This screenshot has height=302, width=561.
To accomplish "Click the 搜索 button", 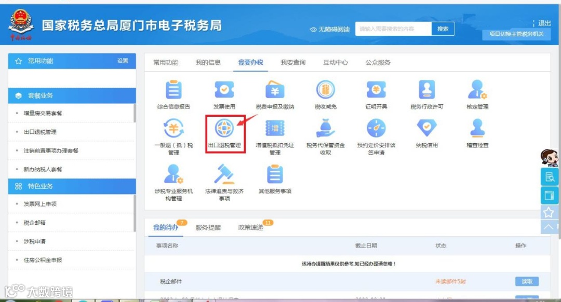I will point(443,29).
